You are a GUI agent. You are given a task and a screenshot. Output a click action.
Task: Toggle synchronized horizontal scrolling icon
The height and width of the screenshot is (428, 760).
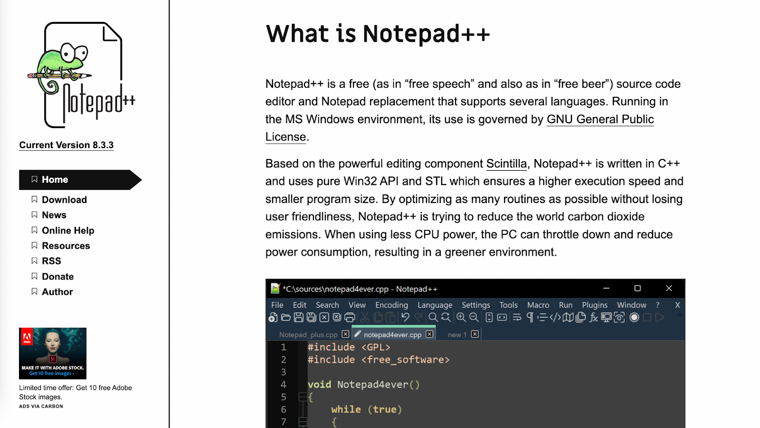(x=502, y=317)
